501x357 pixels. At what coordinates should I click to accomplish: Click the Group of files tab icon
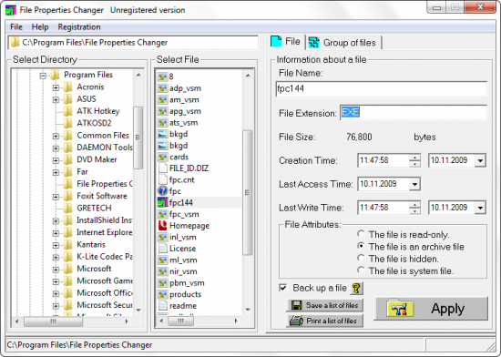pyautogui.click(x=313, y=43)
